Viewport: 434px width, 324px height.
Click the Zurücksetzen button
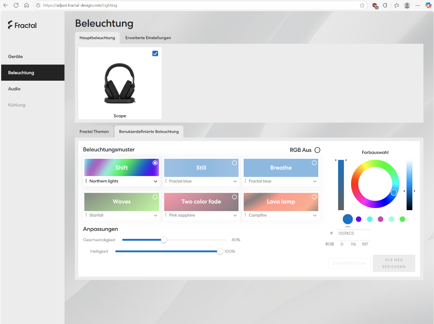349,263
